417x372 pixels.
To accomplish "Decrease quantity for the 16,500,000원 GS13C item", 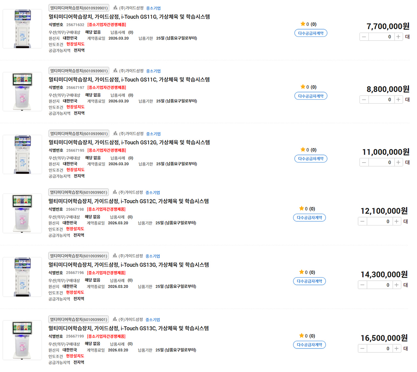I will pyautogui.click(x=362, y=349).
